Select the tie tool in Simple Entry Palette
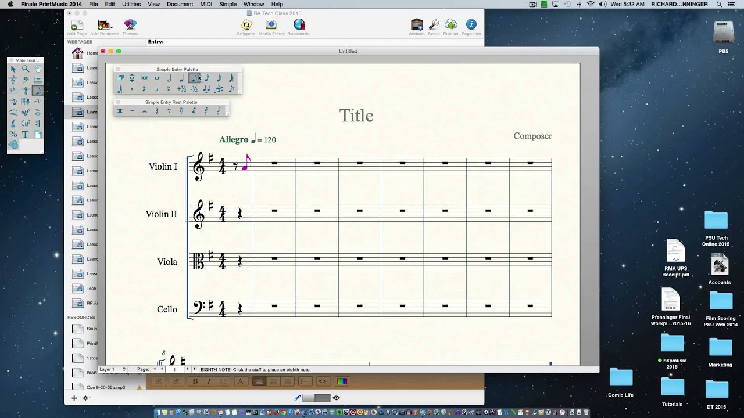The image size is (744, 418). 206,89
